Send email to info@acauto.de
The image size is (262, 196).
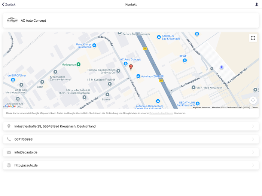(131, 152)
